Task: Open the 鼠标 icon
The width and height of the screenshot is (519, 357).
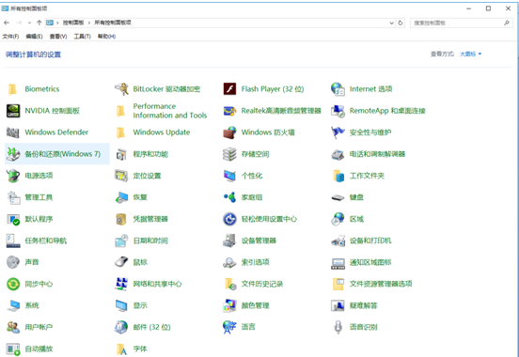Action: click(x=121, y=262)
